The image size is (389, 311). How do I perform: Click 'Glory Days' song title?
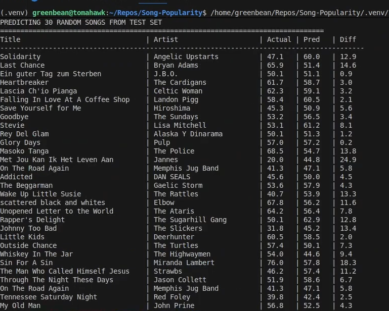coord(20,142)
